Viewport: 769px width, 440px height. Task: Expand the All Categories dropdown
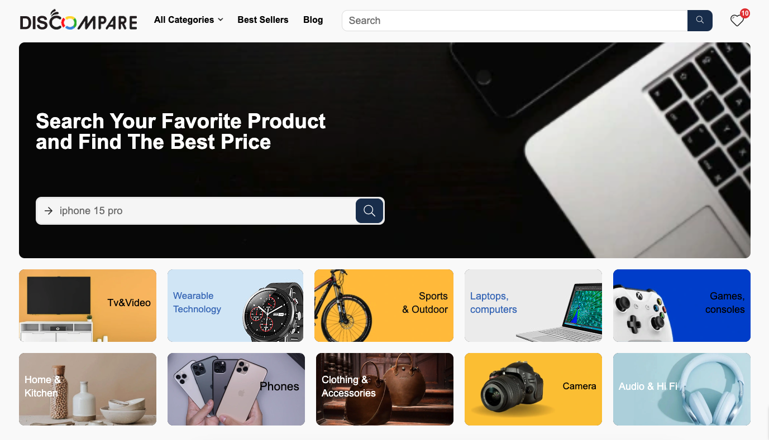(x=189, y=20)
